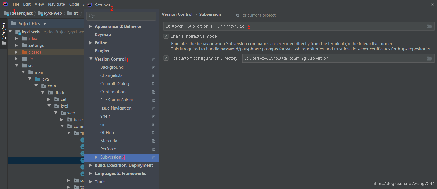Open Keymap settings page
The image size is (437, 189).
click(103, 35)
